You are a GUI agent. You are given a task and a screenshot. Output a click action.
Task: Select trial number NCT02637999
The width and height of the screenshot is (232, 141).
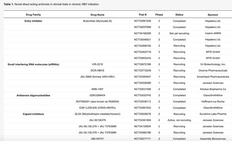[142, 27]
